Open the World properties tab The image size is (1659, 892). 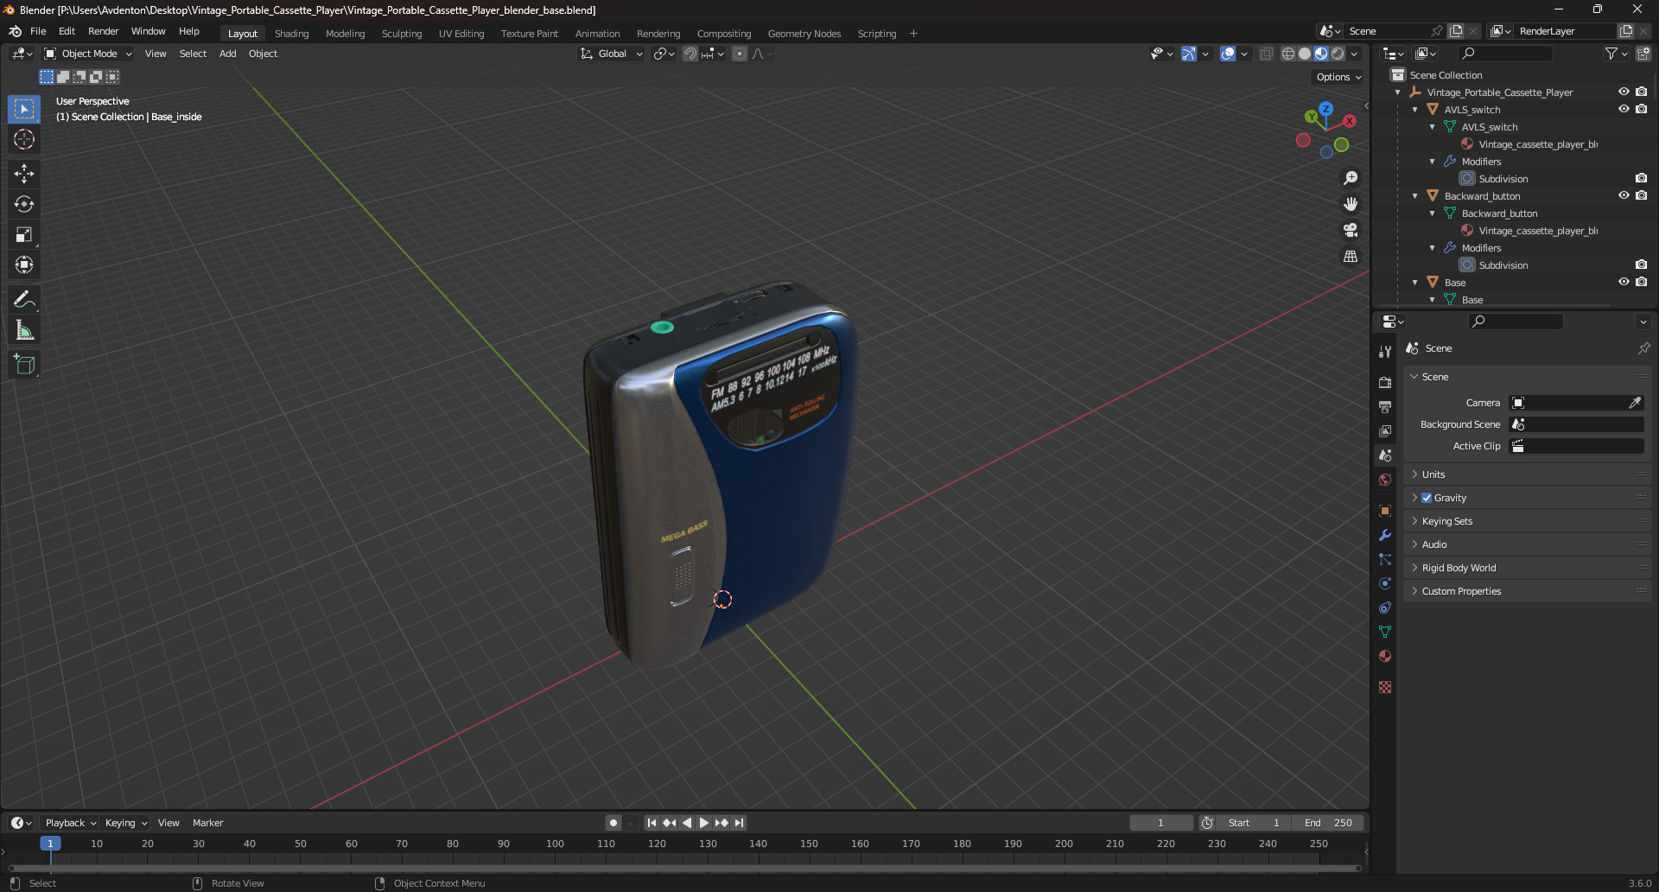pyautogui.click(x=1385, y=480)
